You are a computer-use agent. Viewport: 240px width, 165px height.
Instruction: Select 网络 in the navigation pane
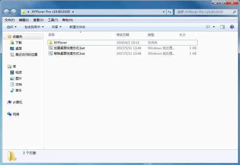pyautogui.click(x=16, y=114)
